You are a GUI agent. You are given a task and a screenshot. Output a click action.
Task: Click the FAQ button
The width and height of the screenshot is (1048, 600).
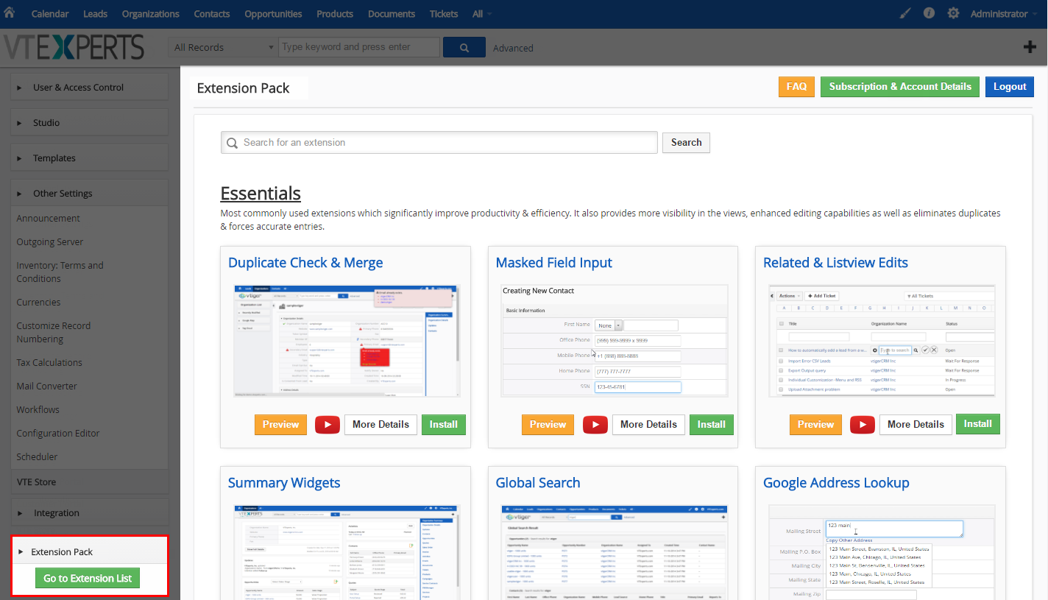[796, 87]
